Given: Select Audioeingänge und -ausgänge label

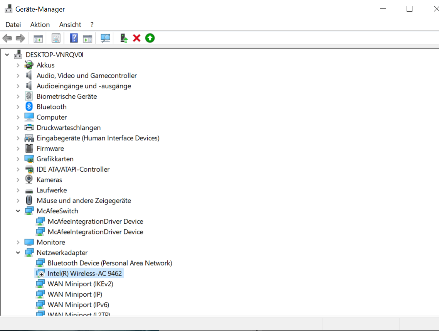Looking at the screenshot, I should (x=84, y=86).
